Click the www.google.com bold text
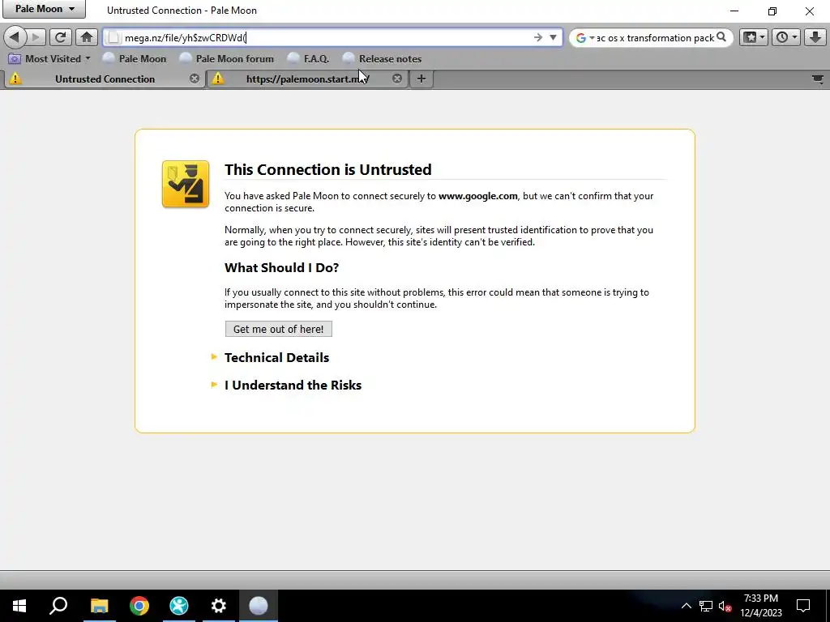The width and height of the screenshot is (830, 622). (x=478, y=196)
